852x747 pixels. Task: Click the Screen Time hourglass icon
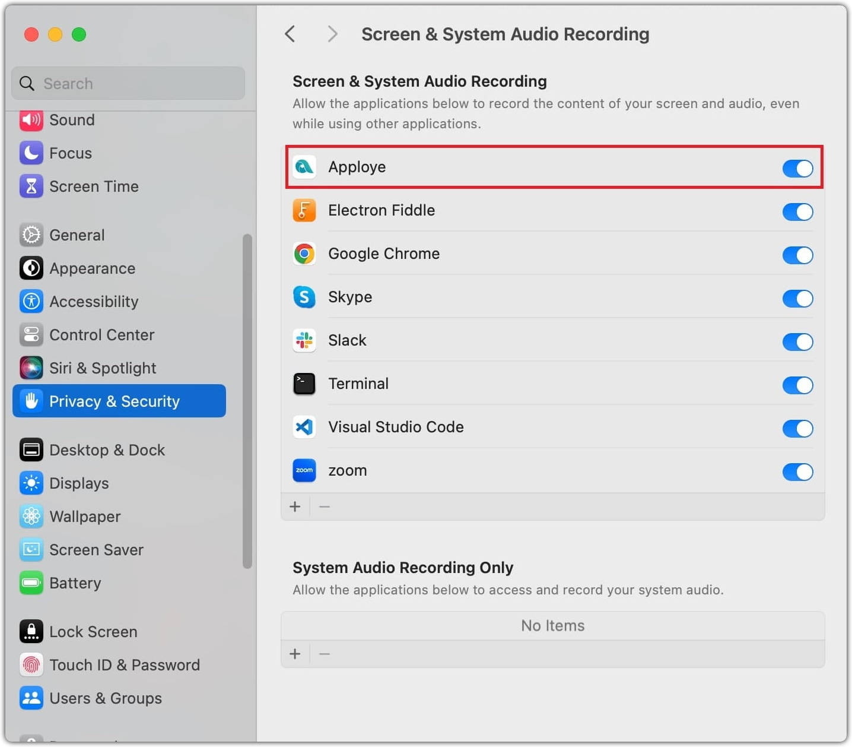(31, 186)
